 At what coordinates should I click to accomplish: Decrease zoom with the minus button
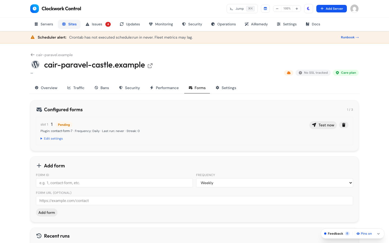pyautogui.click(x=277, y=9)
